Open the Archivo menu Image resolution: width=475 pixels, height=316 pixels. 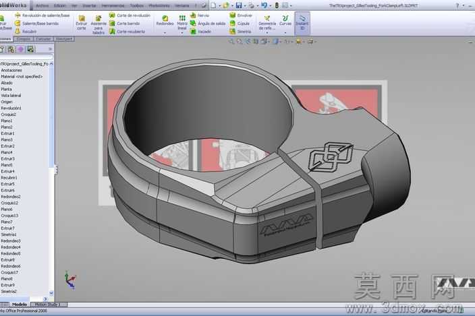point(42,6)
